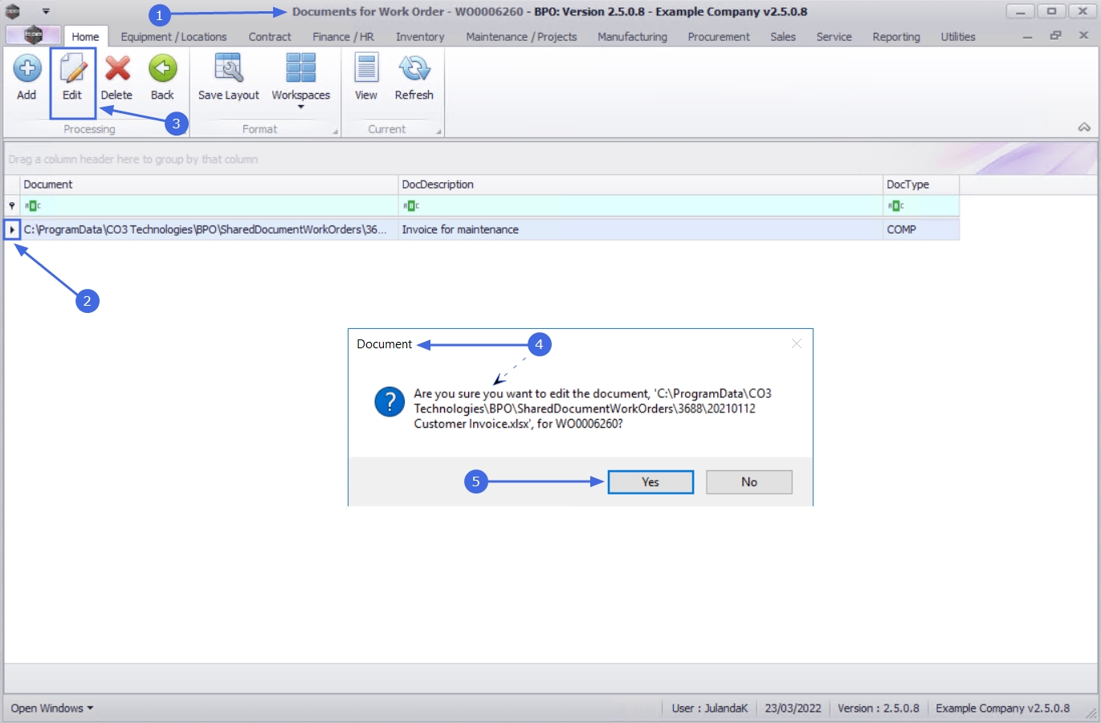Click the BPO application menu button

[x=33, y=35]
